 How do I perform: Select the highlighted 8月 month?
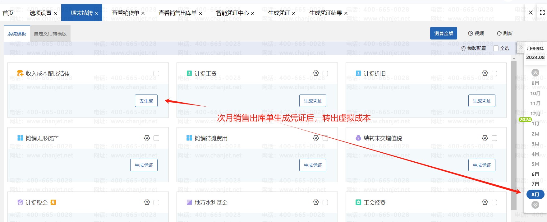pyautogui.click(x=535, y=194)
